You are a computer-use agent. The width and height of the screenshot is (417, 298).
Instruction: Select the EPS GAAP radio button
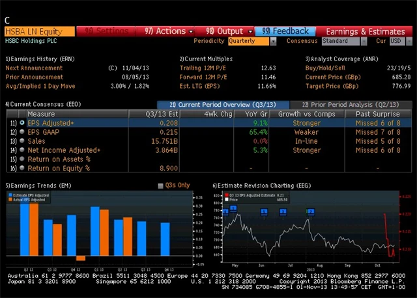pyautogui.click(x=22, y=131)
